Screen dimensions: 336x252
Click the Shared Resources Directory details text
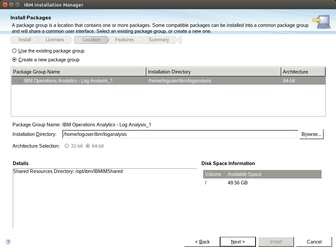tap(68, 171)
